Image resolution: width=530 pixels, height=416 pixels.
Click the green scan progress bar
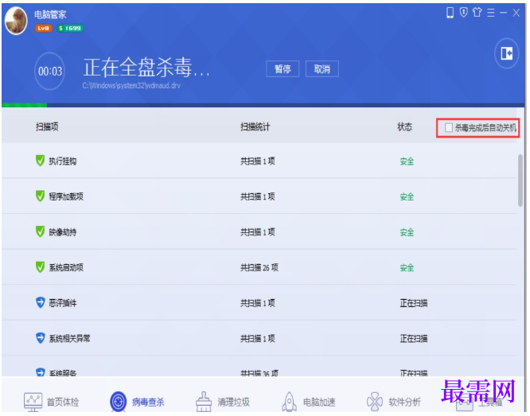point(25,106)
